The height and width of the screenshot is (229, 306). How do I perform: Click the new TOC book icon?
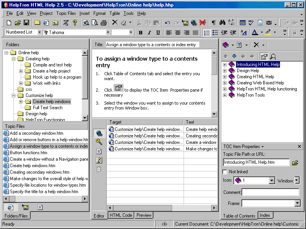pos(226,45)
